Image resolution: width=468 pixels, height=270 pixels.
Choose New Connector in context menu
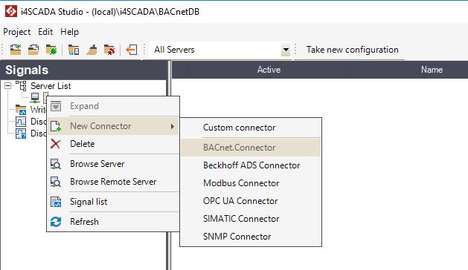pos(113,126)
